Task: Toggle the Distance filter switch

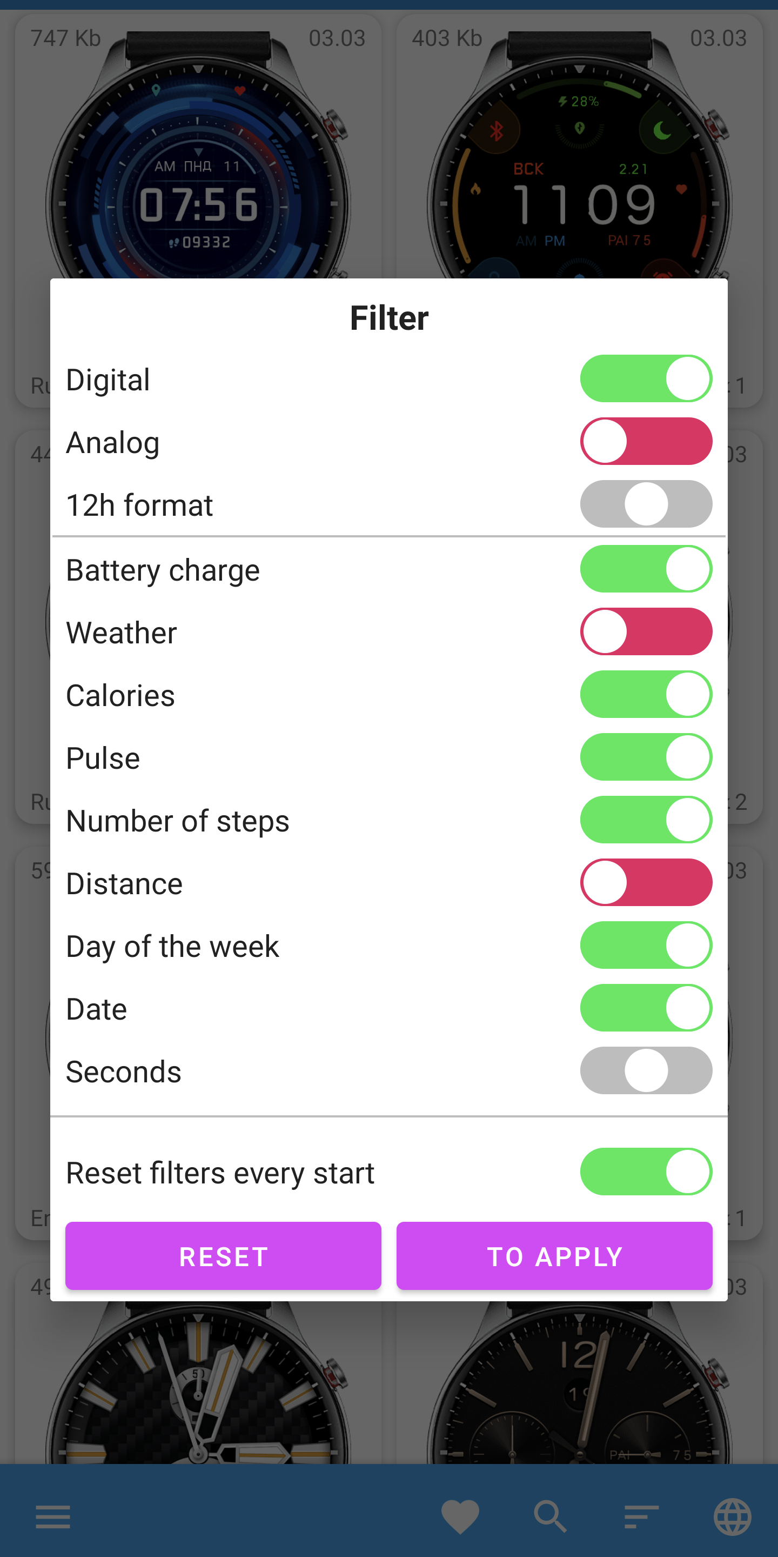Action: pos(646,882)
